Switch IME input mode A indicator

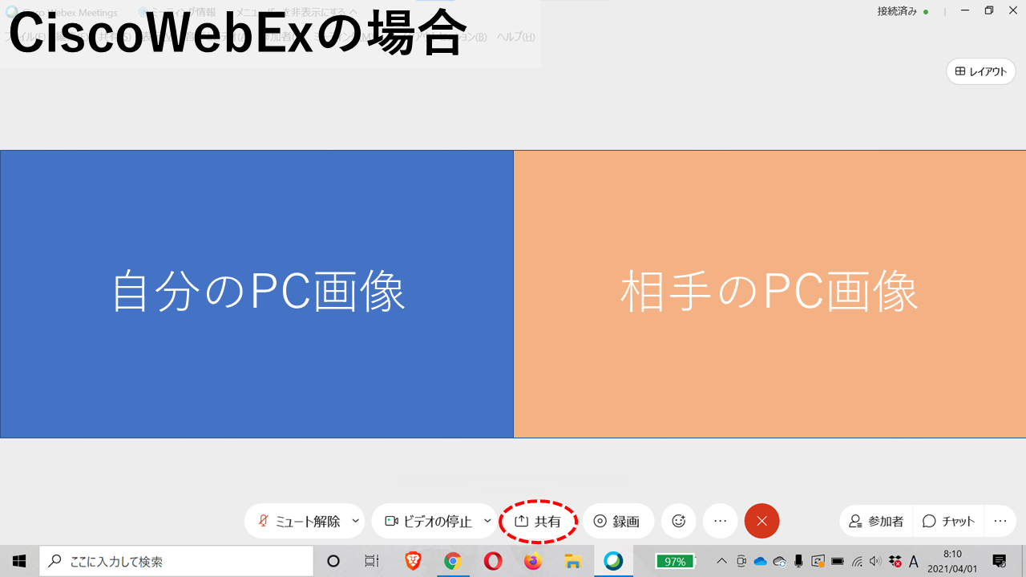pyautogui.click(x=914, y=561)
